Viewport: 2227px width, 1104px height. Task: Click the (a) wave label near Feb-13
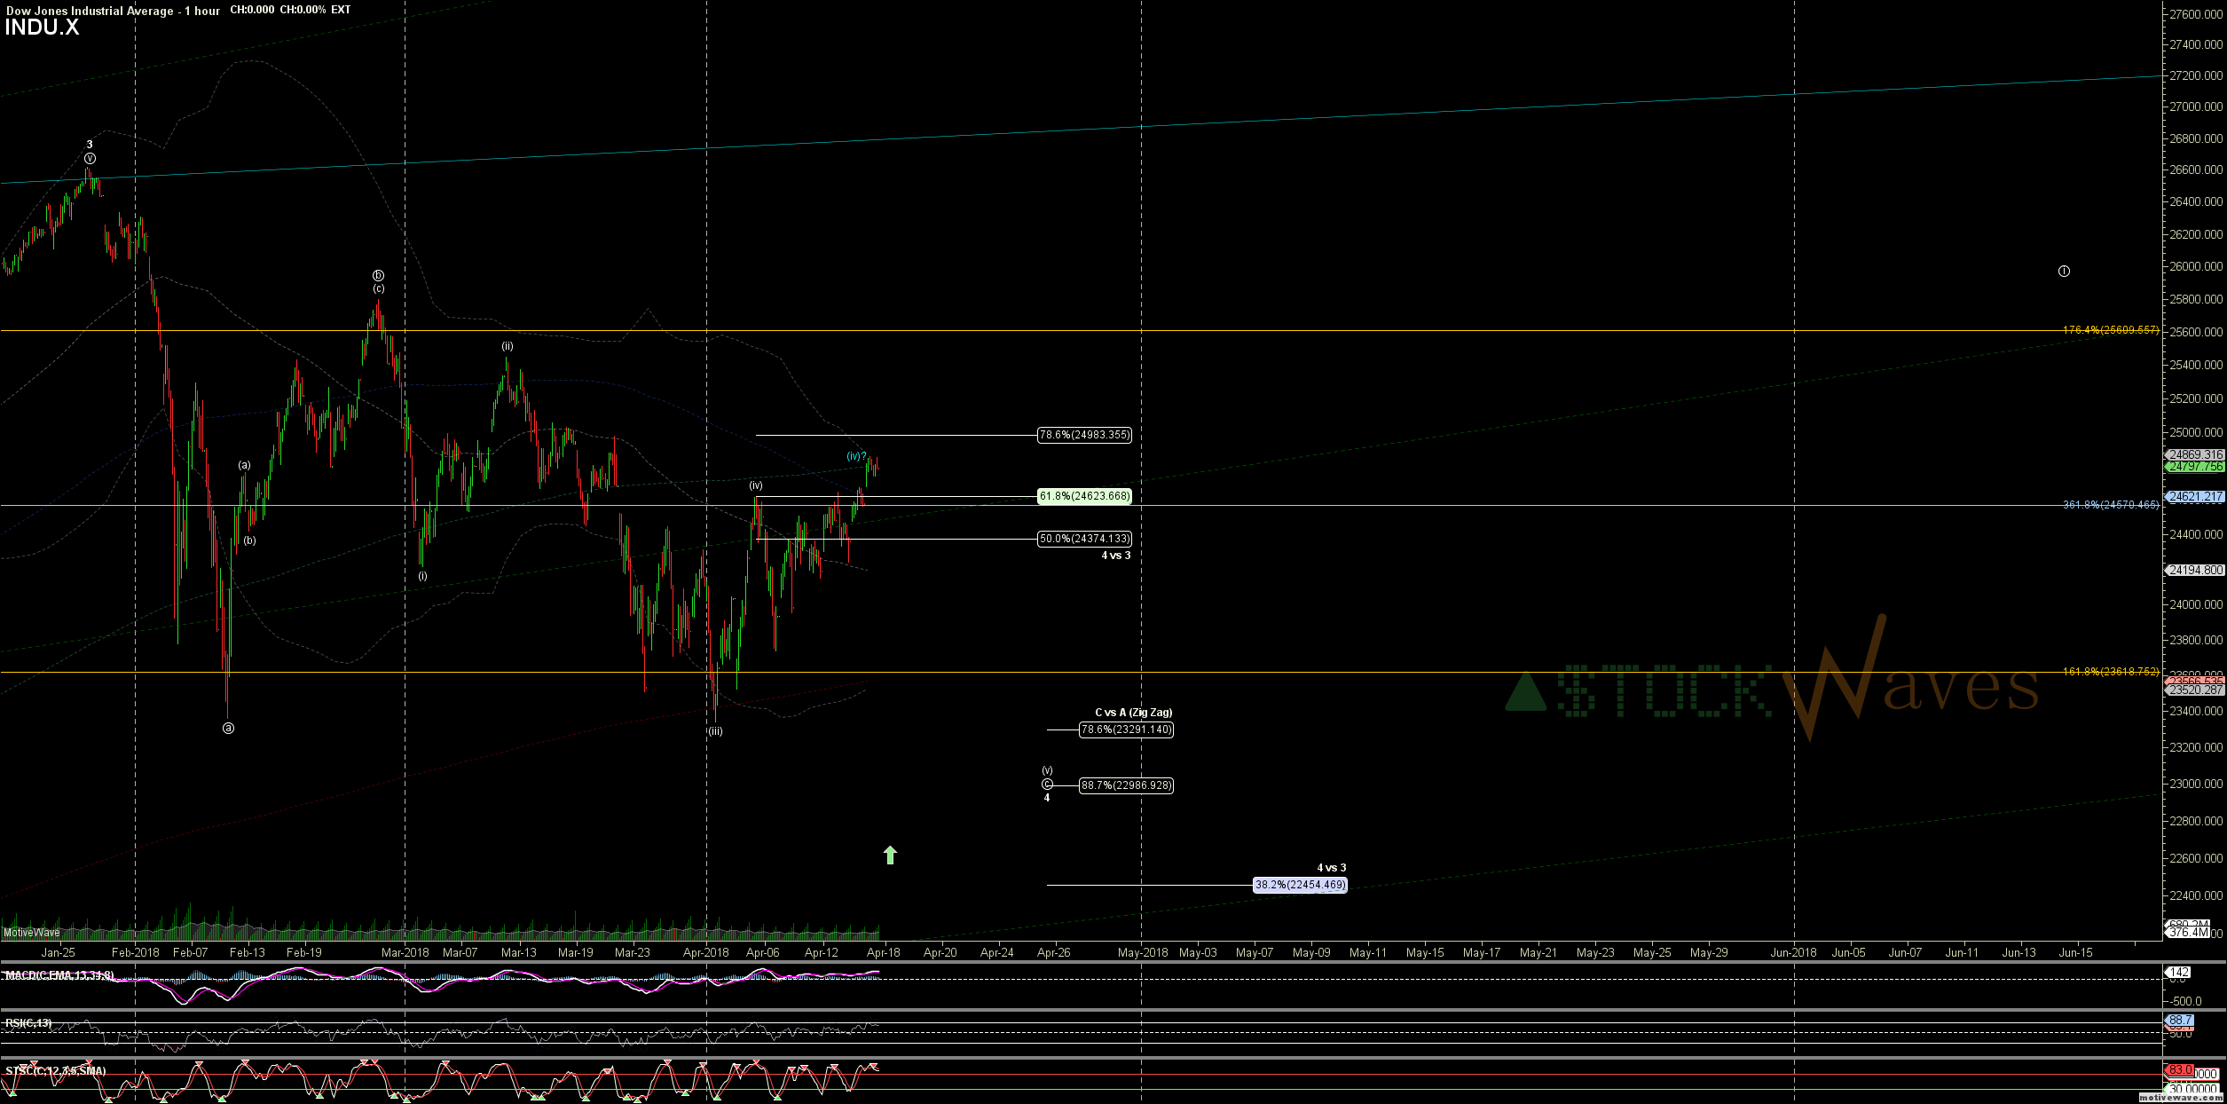click(x=244, y=465)
